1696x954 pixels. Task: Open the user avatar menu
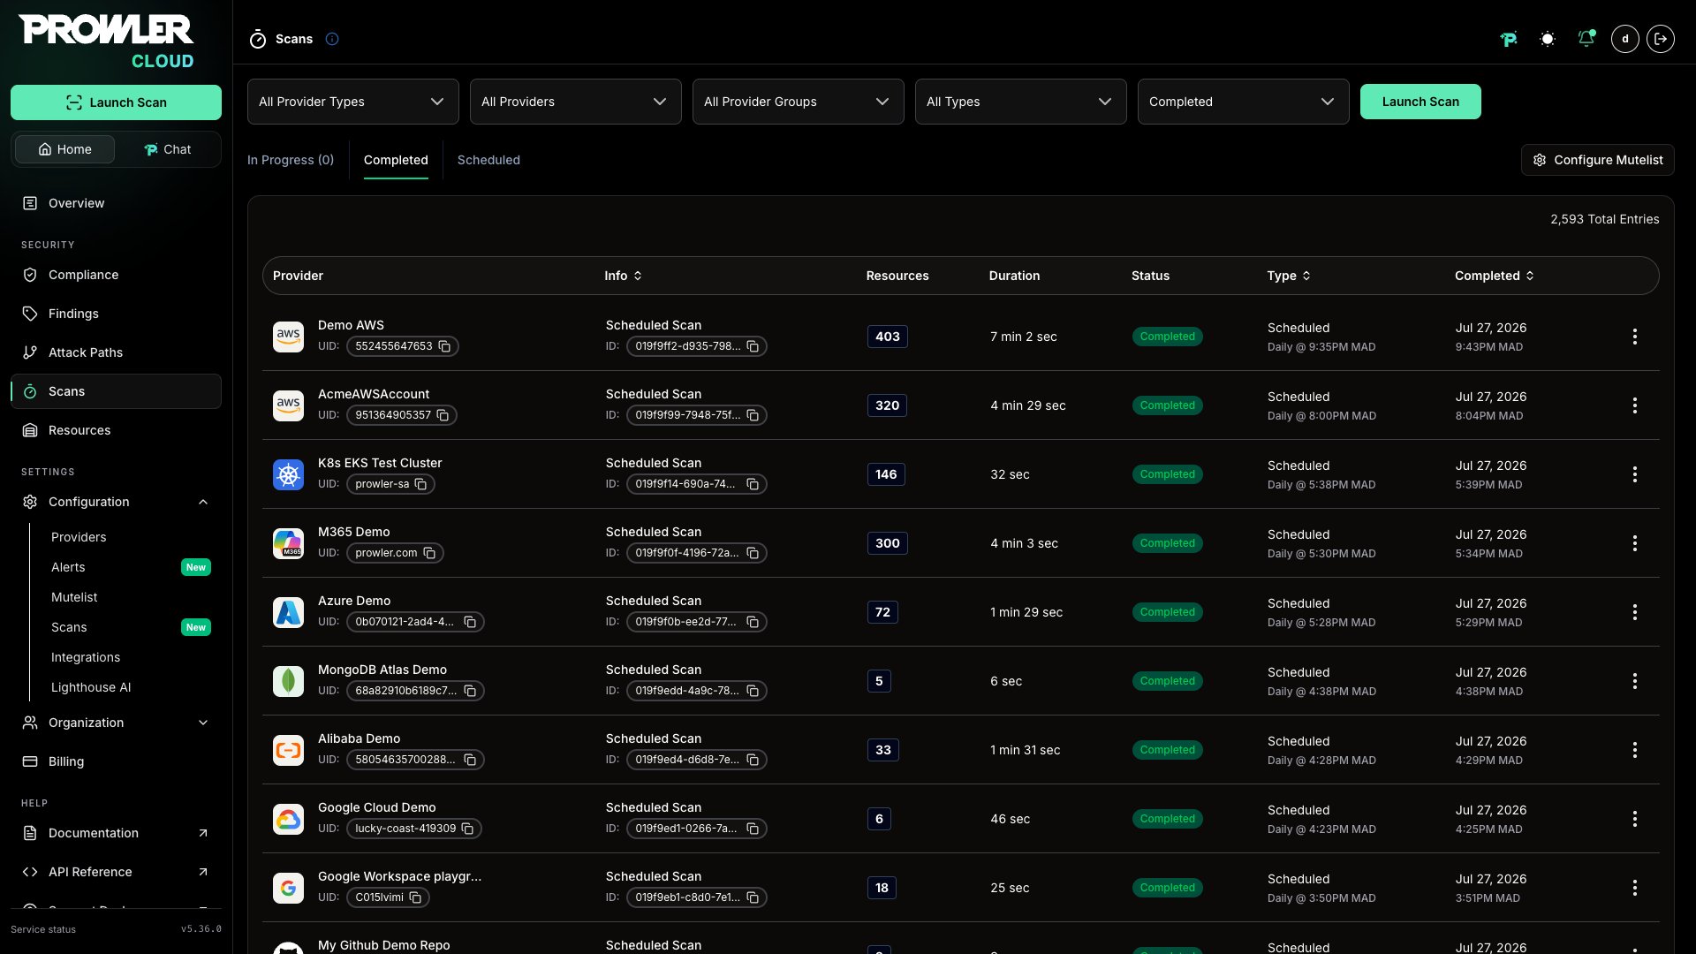[1625, 39]
